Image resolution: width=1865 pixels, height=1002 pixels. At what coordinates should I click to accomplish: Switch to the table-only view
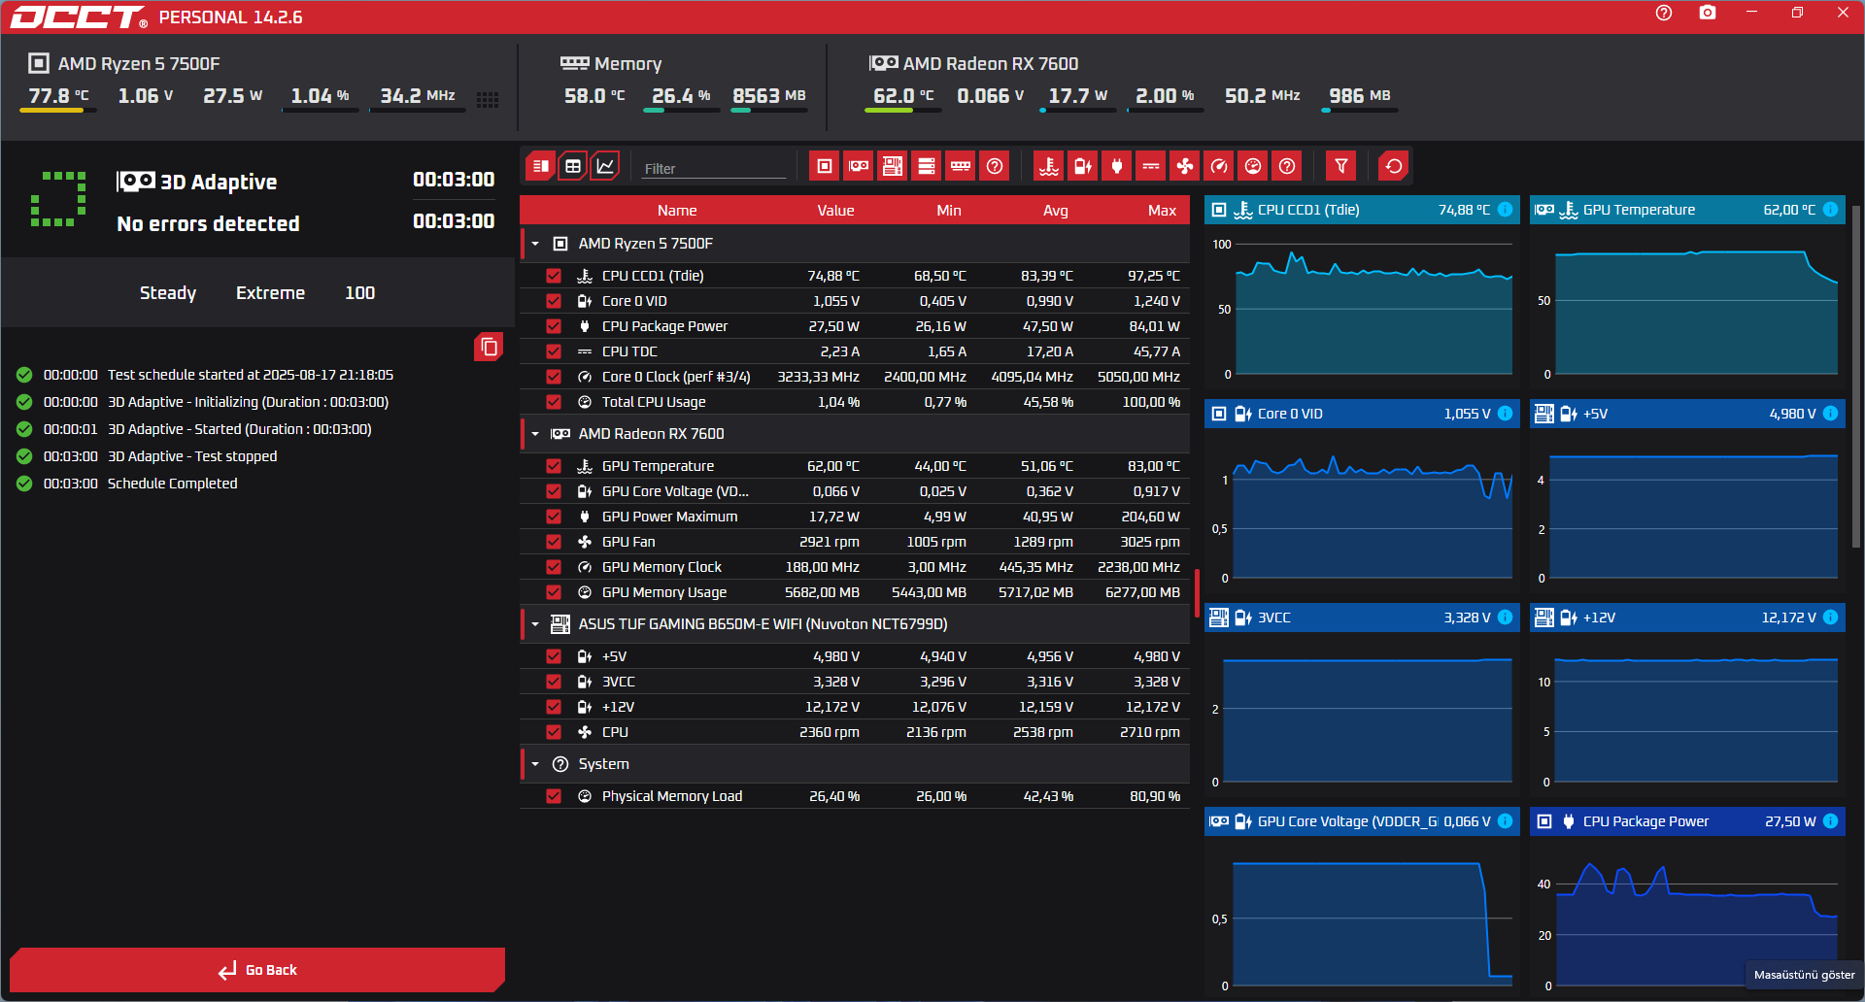pyautogui.click(x=573, y=166)
